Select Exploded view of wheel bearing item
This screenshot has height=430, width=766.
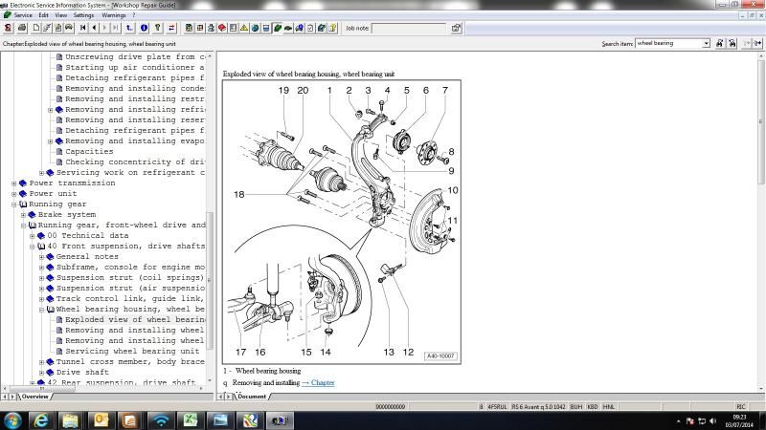pos(135,320)
